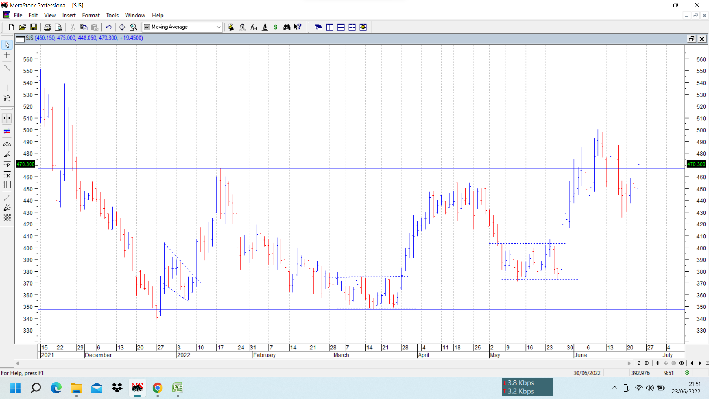Choose the Fibonacci arcs tool
Screen dimensions: 709x399
click(7, 144)
